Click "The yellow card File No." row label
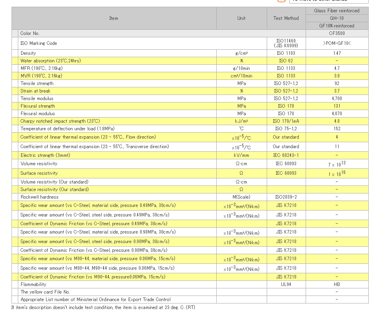 click(x=45, y=292)
